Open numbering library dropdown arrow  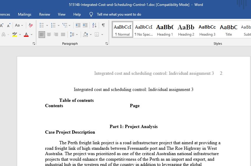click(x=59, y=25)
